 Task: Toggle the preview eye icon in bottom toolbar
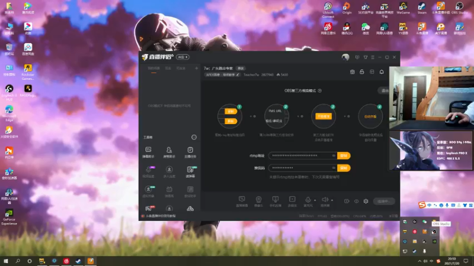(357, 201)
